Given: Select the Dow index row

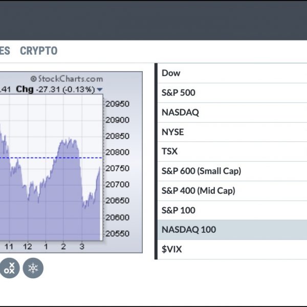Looking at the screenshot, I should coord(232,73).
